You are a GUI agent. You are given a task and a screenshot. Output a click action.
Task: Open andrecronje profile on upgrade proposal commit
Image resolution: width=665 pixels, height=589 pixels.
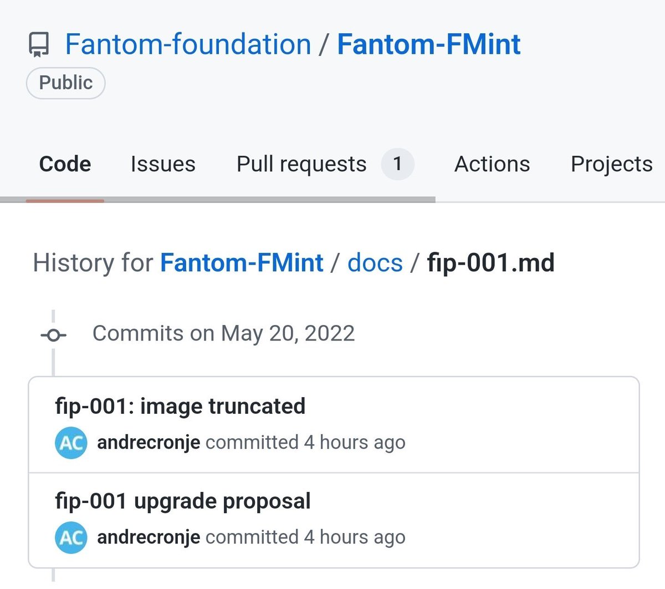(x=149, y=537)
